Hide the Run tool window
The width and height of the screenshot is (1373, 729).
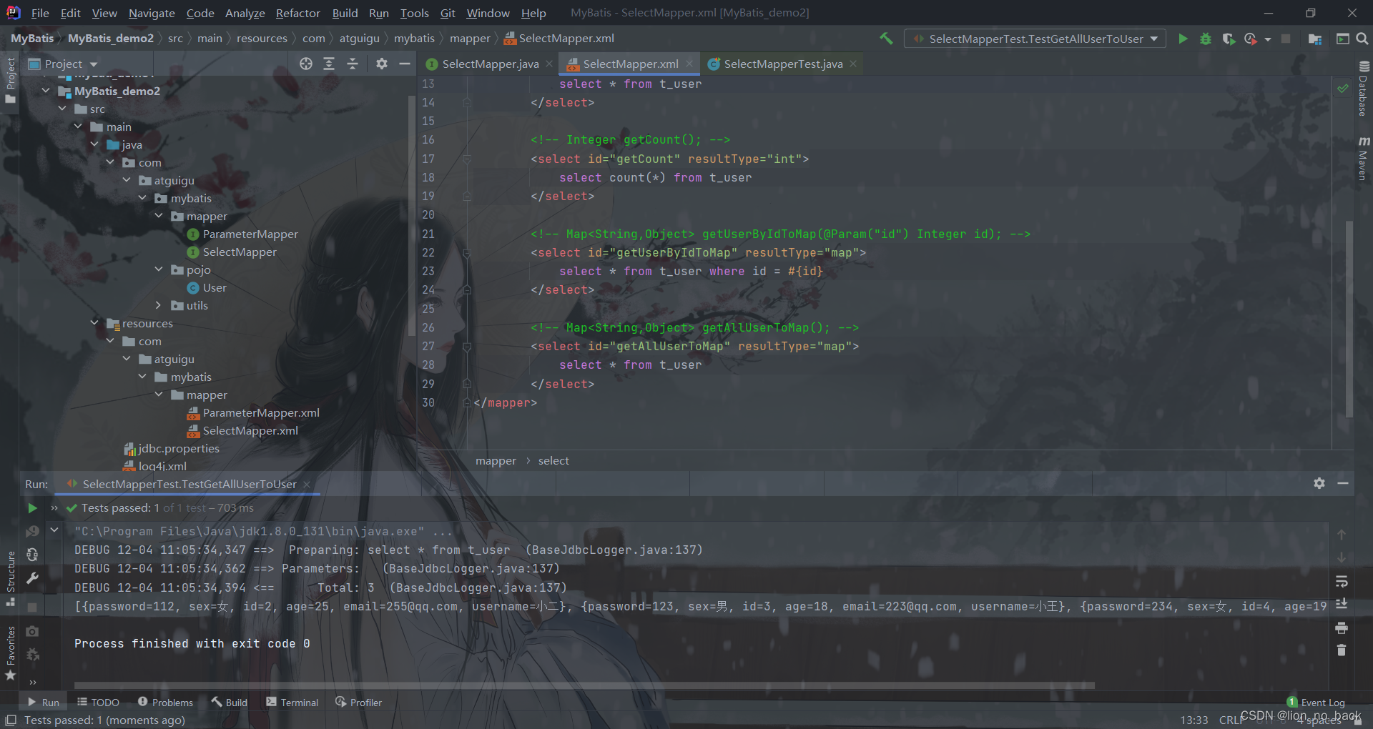coord(1343,483)
